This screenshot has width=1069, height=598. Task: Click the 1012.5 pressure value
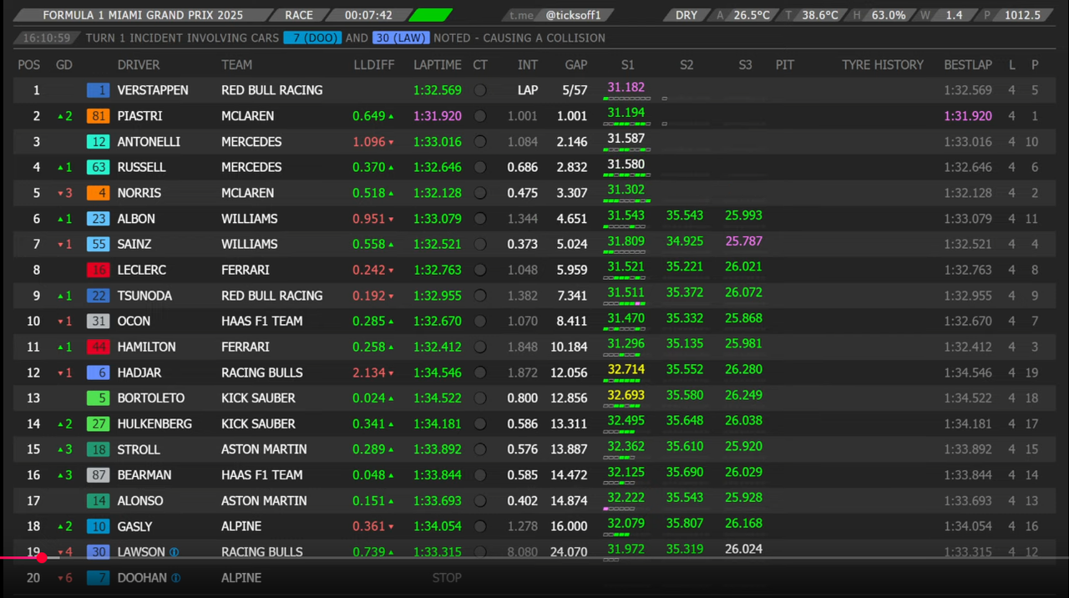pos(1022,15)
